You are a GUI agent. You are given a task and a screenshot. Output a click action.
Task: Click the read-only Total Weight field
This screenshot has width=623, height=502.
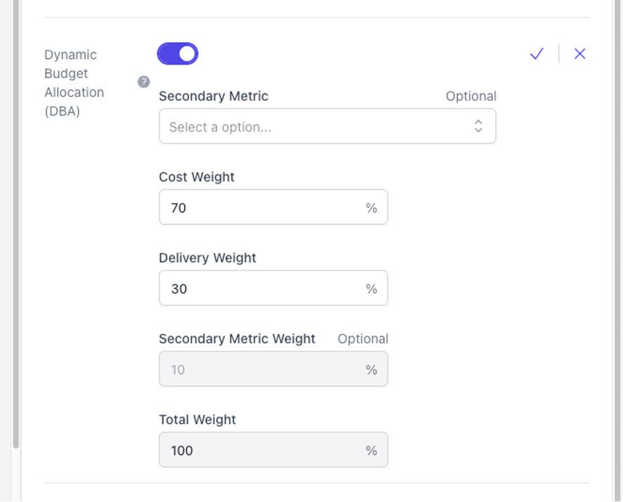click(273, 450)
